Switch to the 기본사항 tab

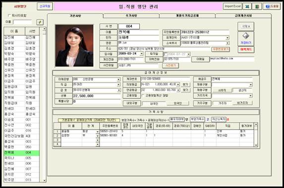(75, 16)
